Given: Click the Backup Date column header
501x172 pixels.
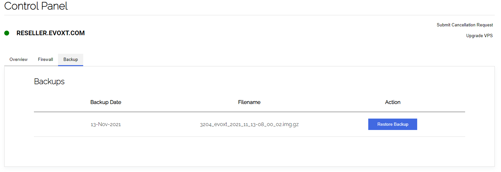Looking at the screenshot, I should [106, 102].
